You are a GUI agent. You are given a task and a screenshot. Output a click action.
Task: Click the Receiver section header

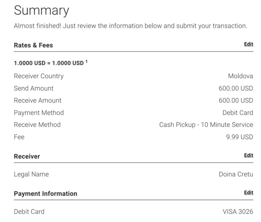[x=27, y=156]
